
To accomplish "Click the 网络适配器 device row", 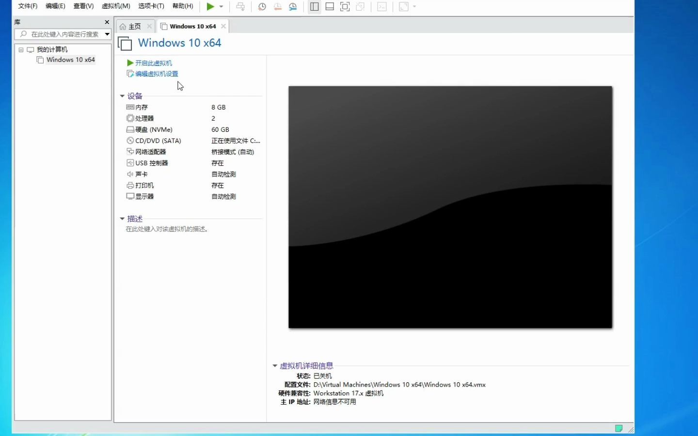I will click(x=193, y=152).
